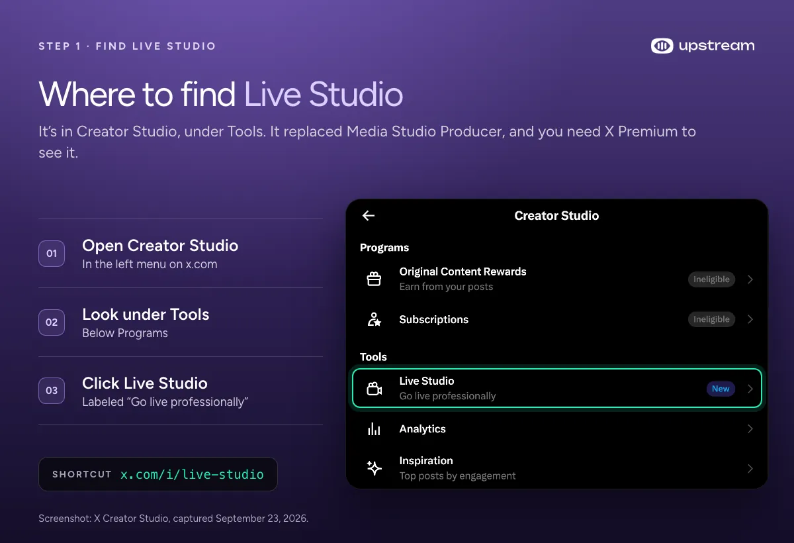Screen dimensions: 794x543
Task: Click "Earn from your posts" subtitle
Action: (x=446, y=287)
